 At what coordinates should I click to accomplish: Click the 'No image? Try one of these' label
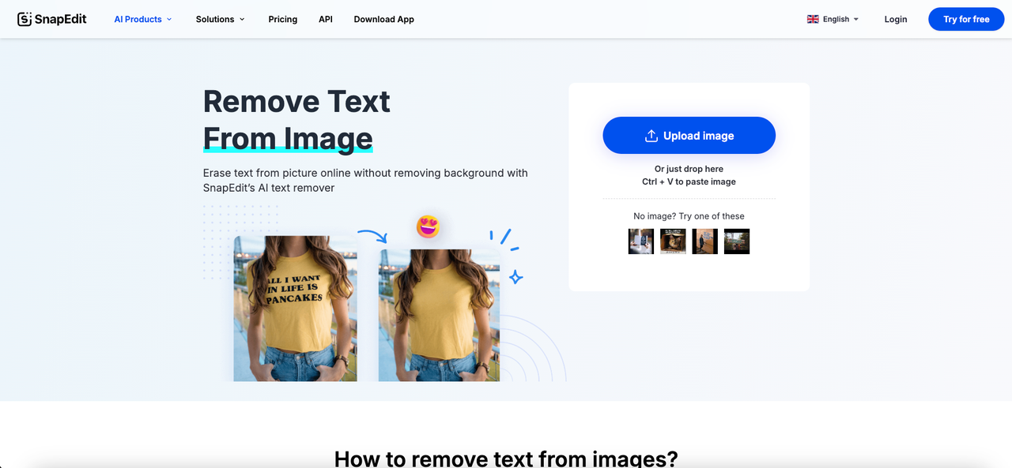(x=689, y=216)
